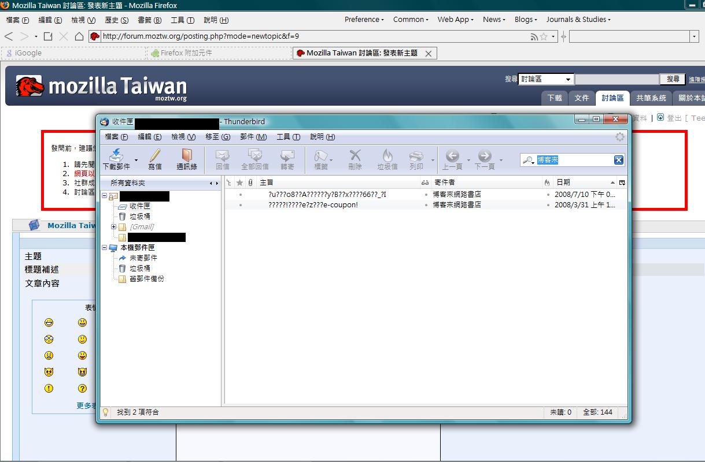
Task: Open Thunderbird's 移至 (Go) menu
Action: (x=217, y=137)
